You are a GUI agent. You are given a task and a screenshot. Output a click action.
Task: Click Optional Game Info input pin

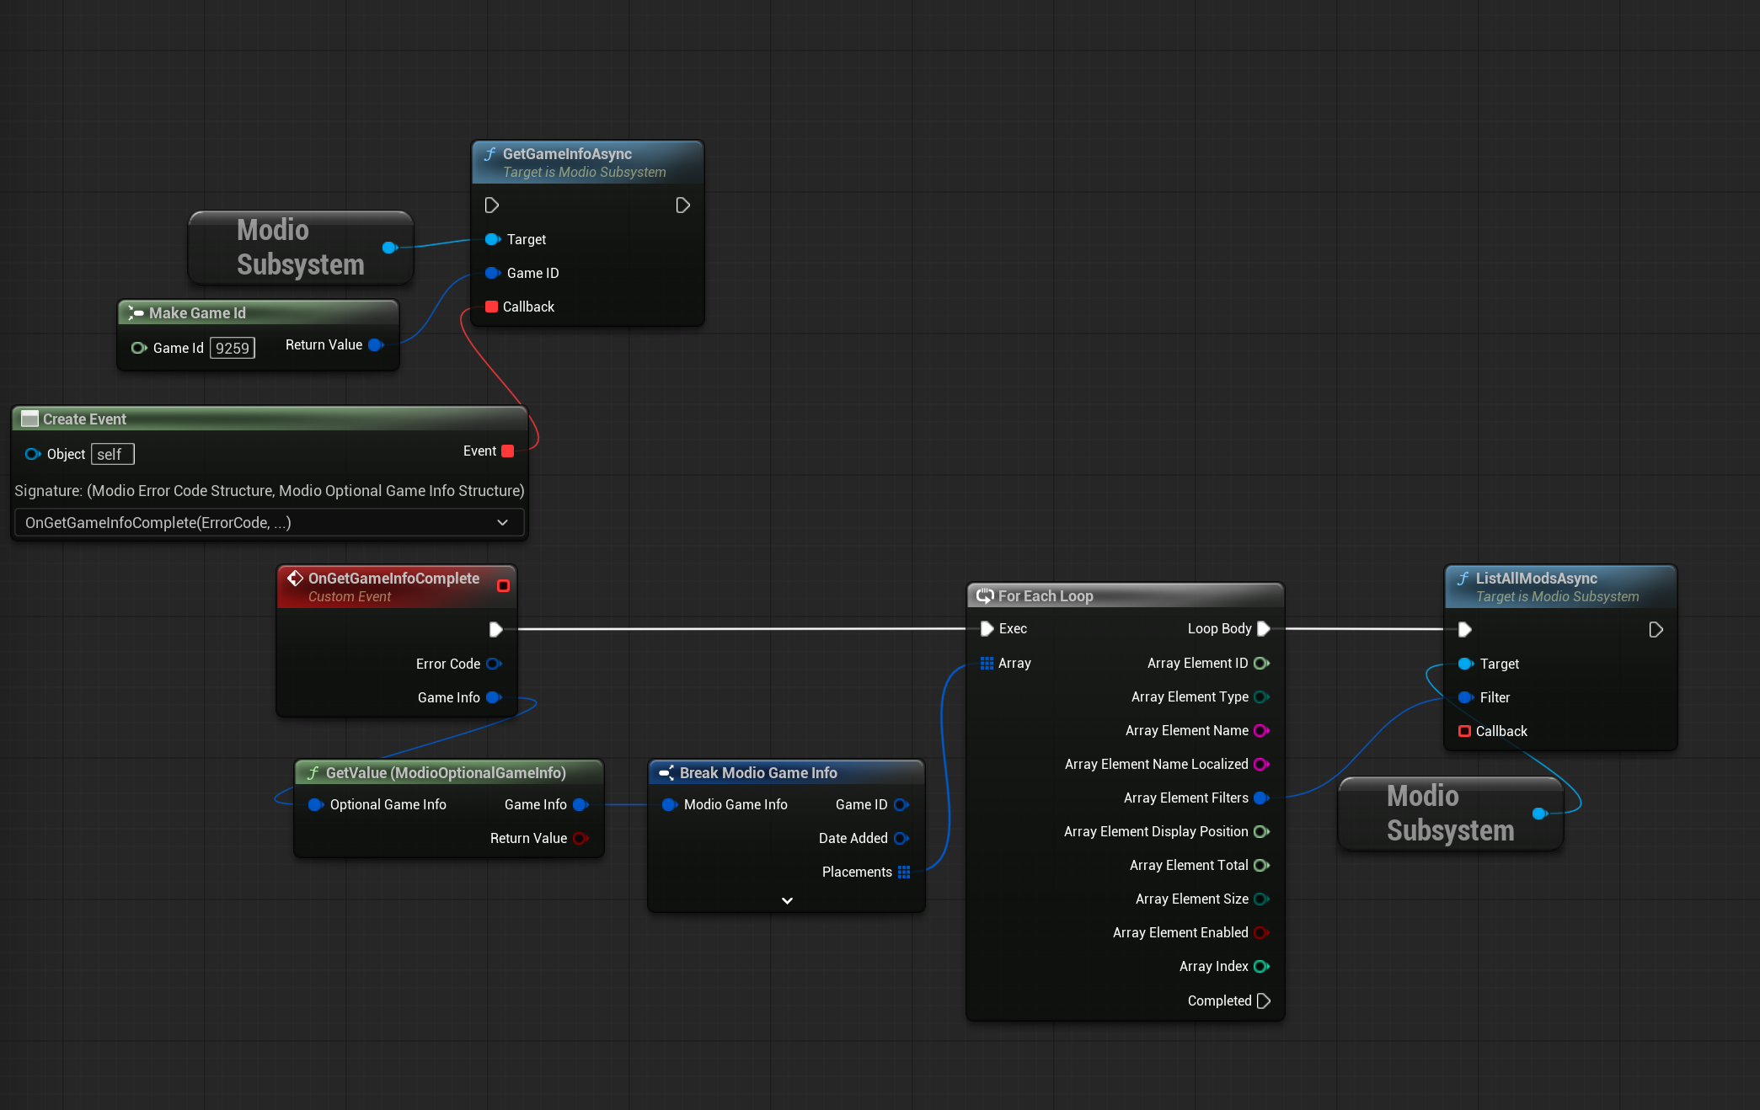(x=316, y=804)
